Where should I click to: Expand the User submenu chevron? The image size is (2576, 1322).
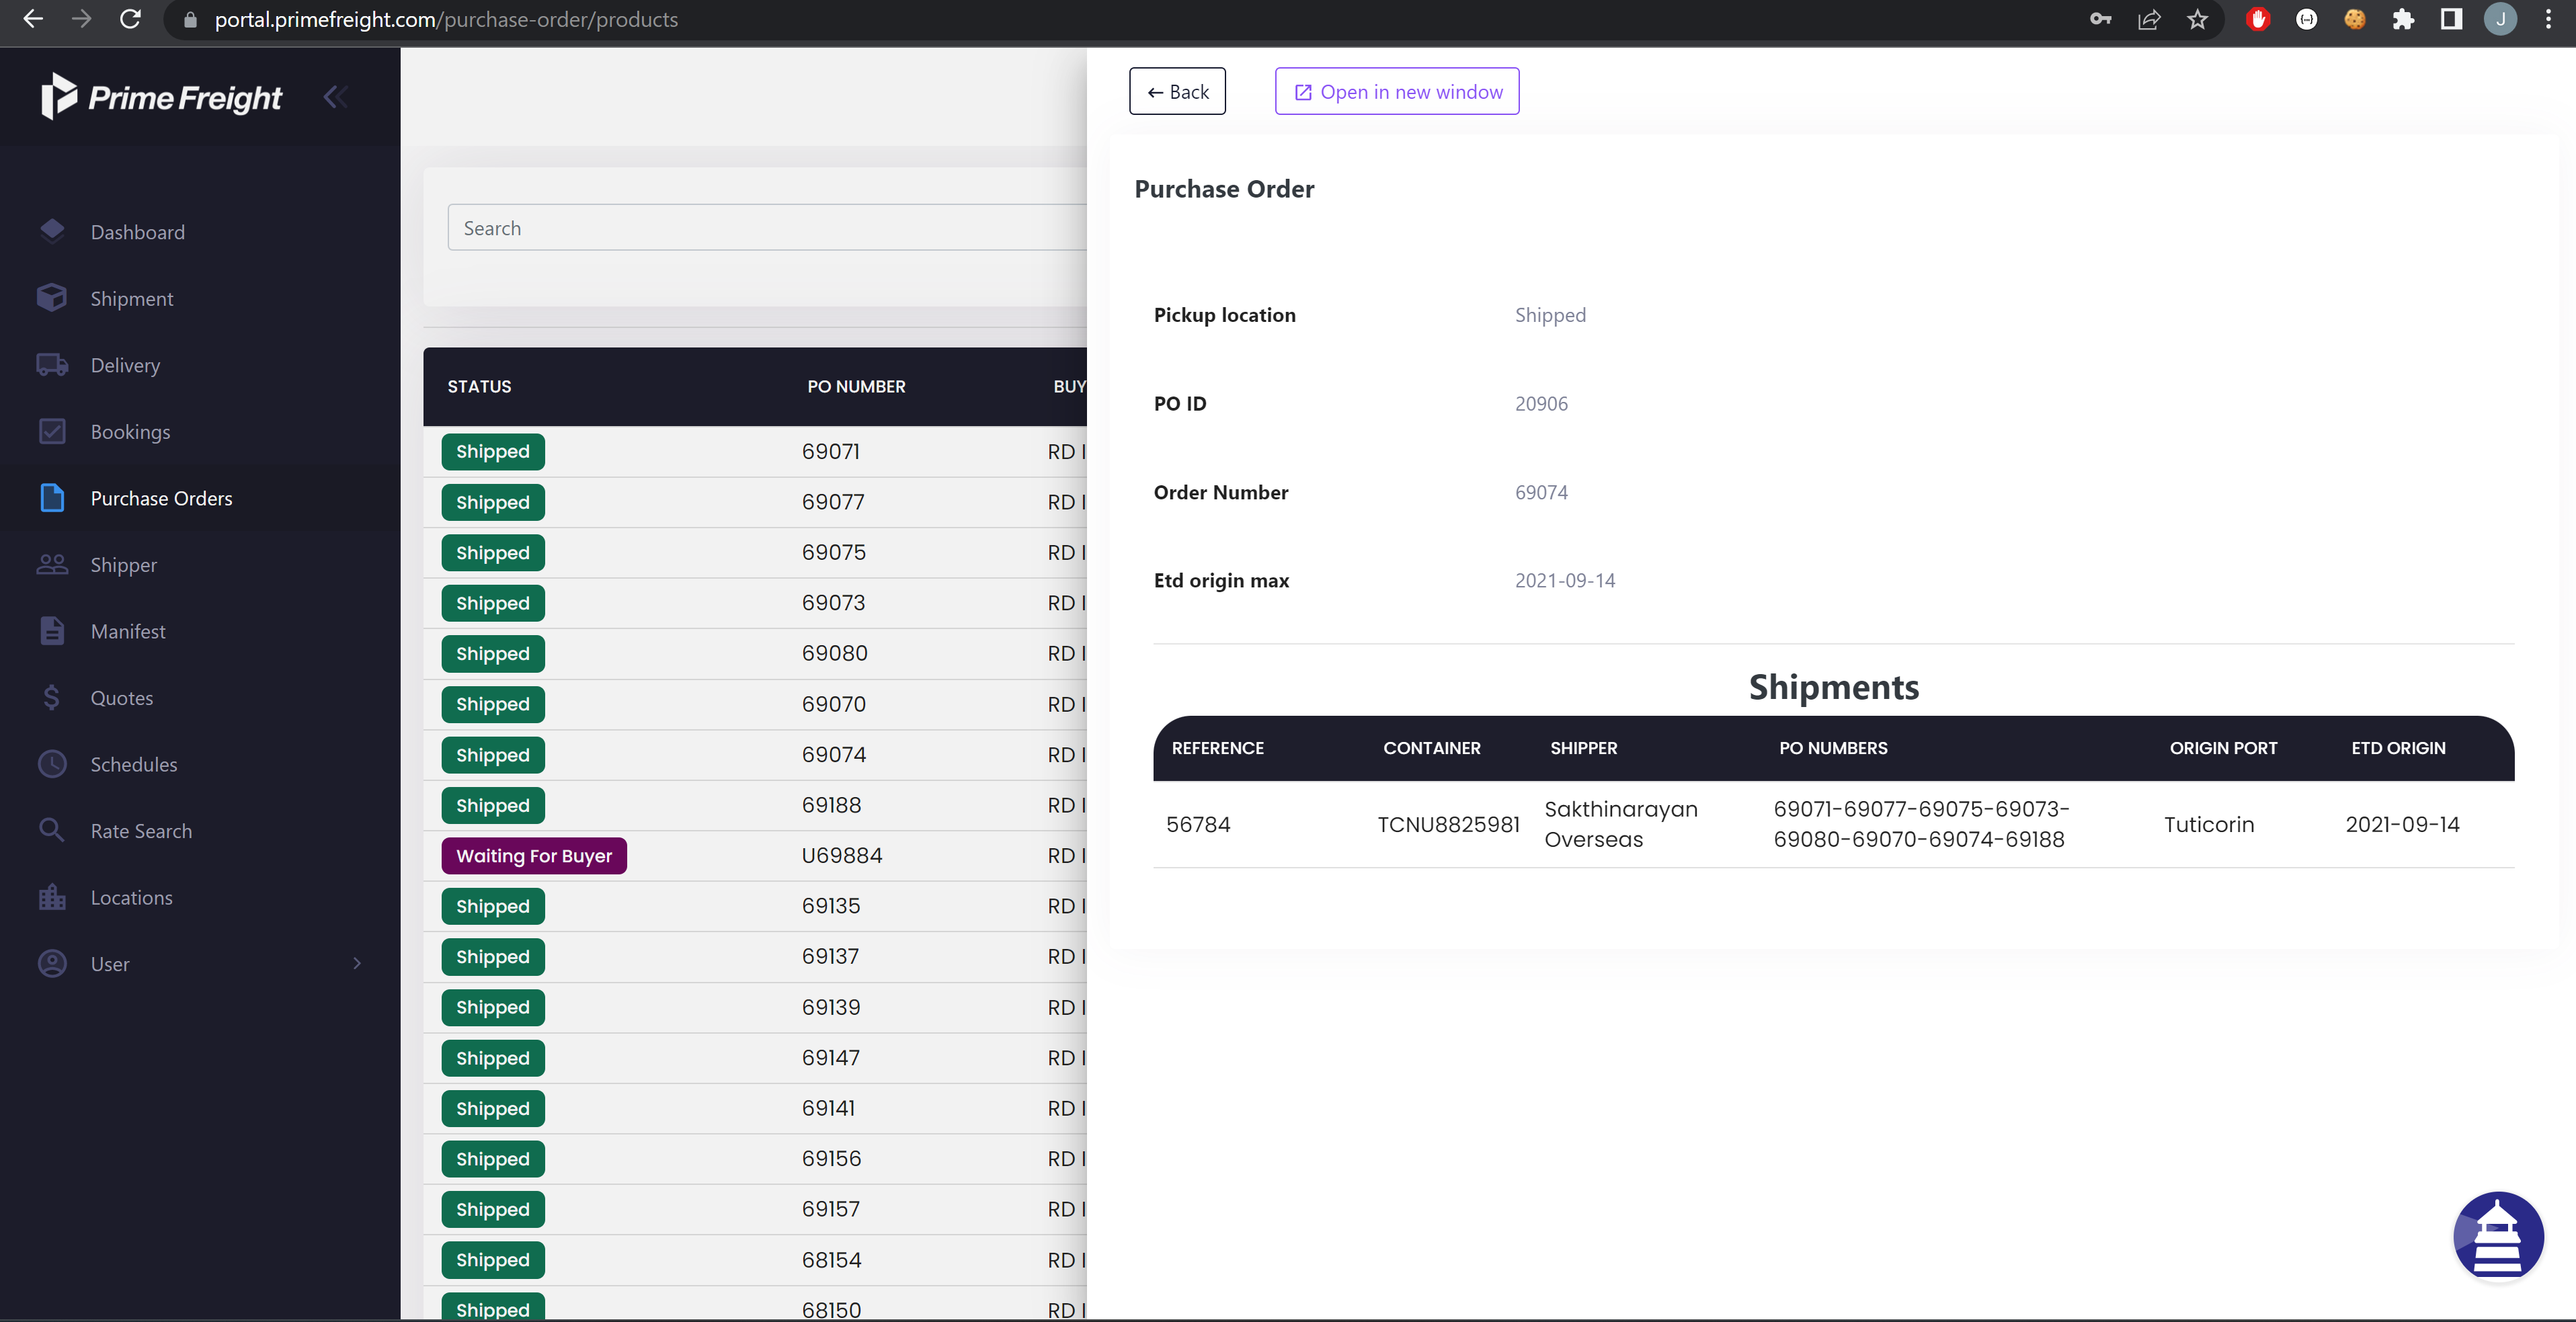point(357,963)
